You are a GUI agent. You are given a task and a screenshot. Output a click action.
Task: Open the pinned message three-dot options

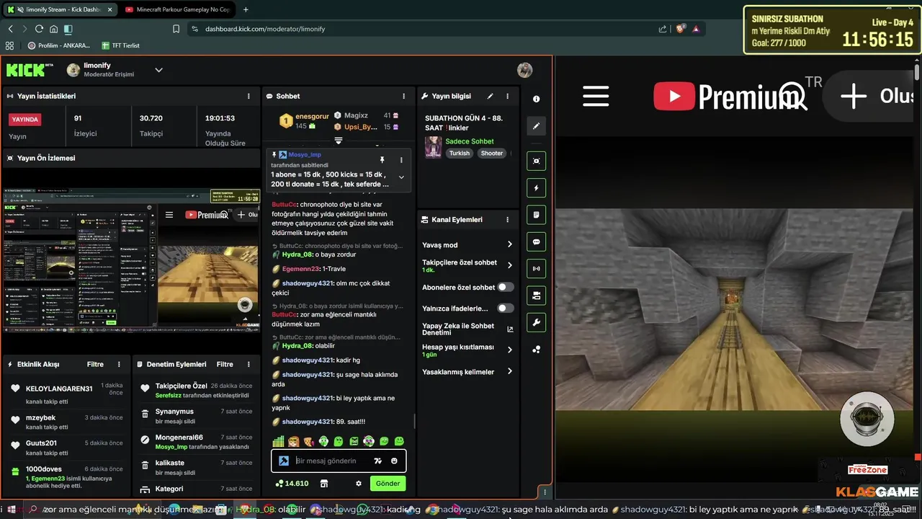[401, 159]
